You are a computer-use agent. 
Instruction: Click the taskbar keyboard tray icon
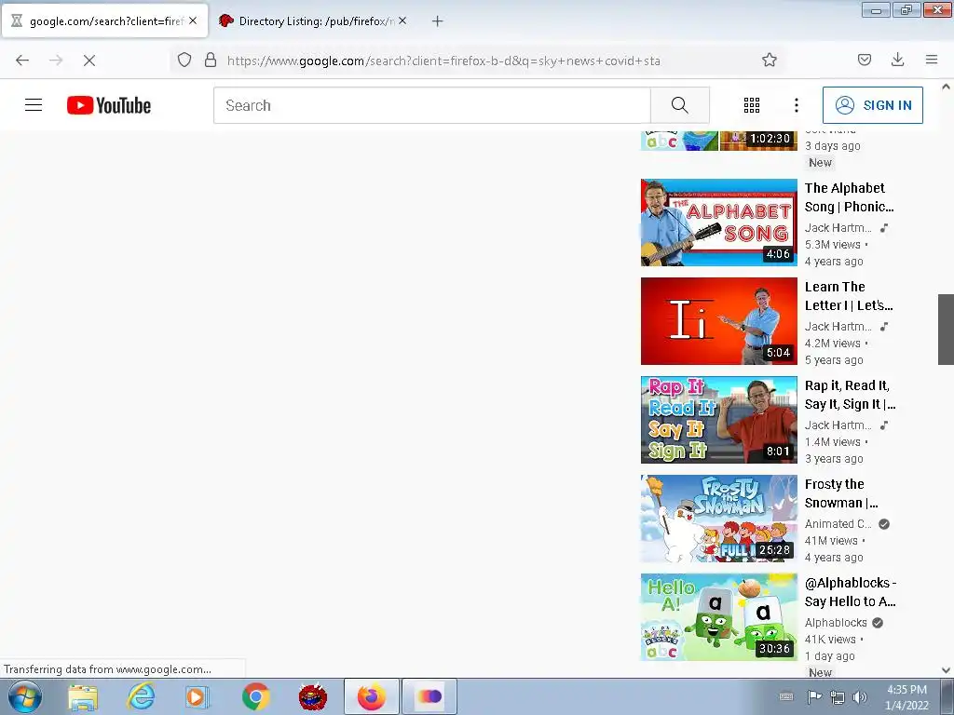click(786, 696)
